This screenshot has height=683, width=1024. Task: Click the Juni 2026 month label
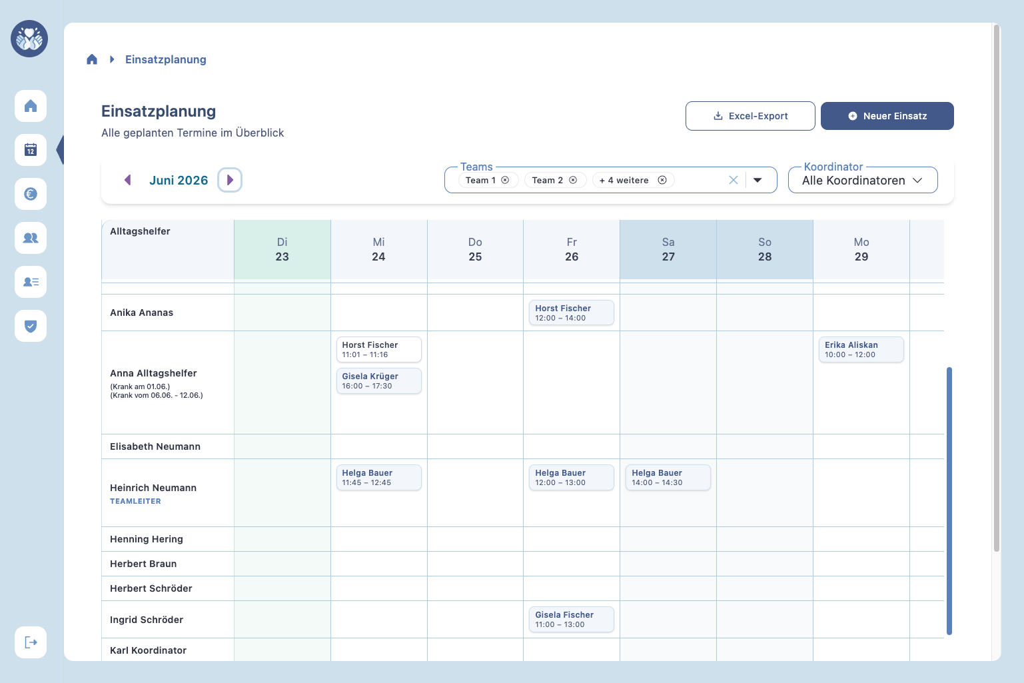click(x=179, y=180)
